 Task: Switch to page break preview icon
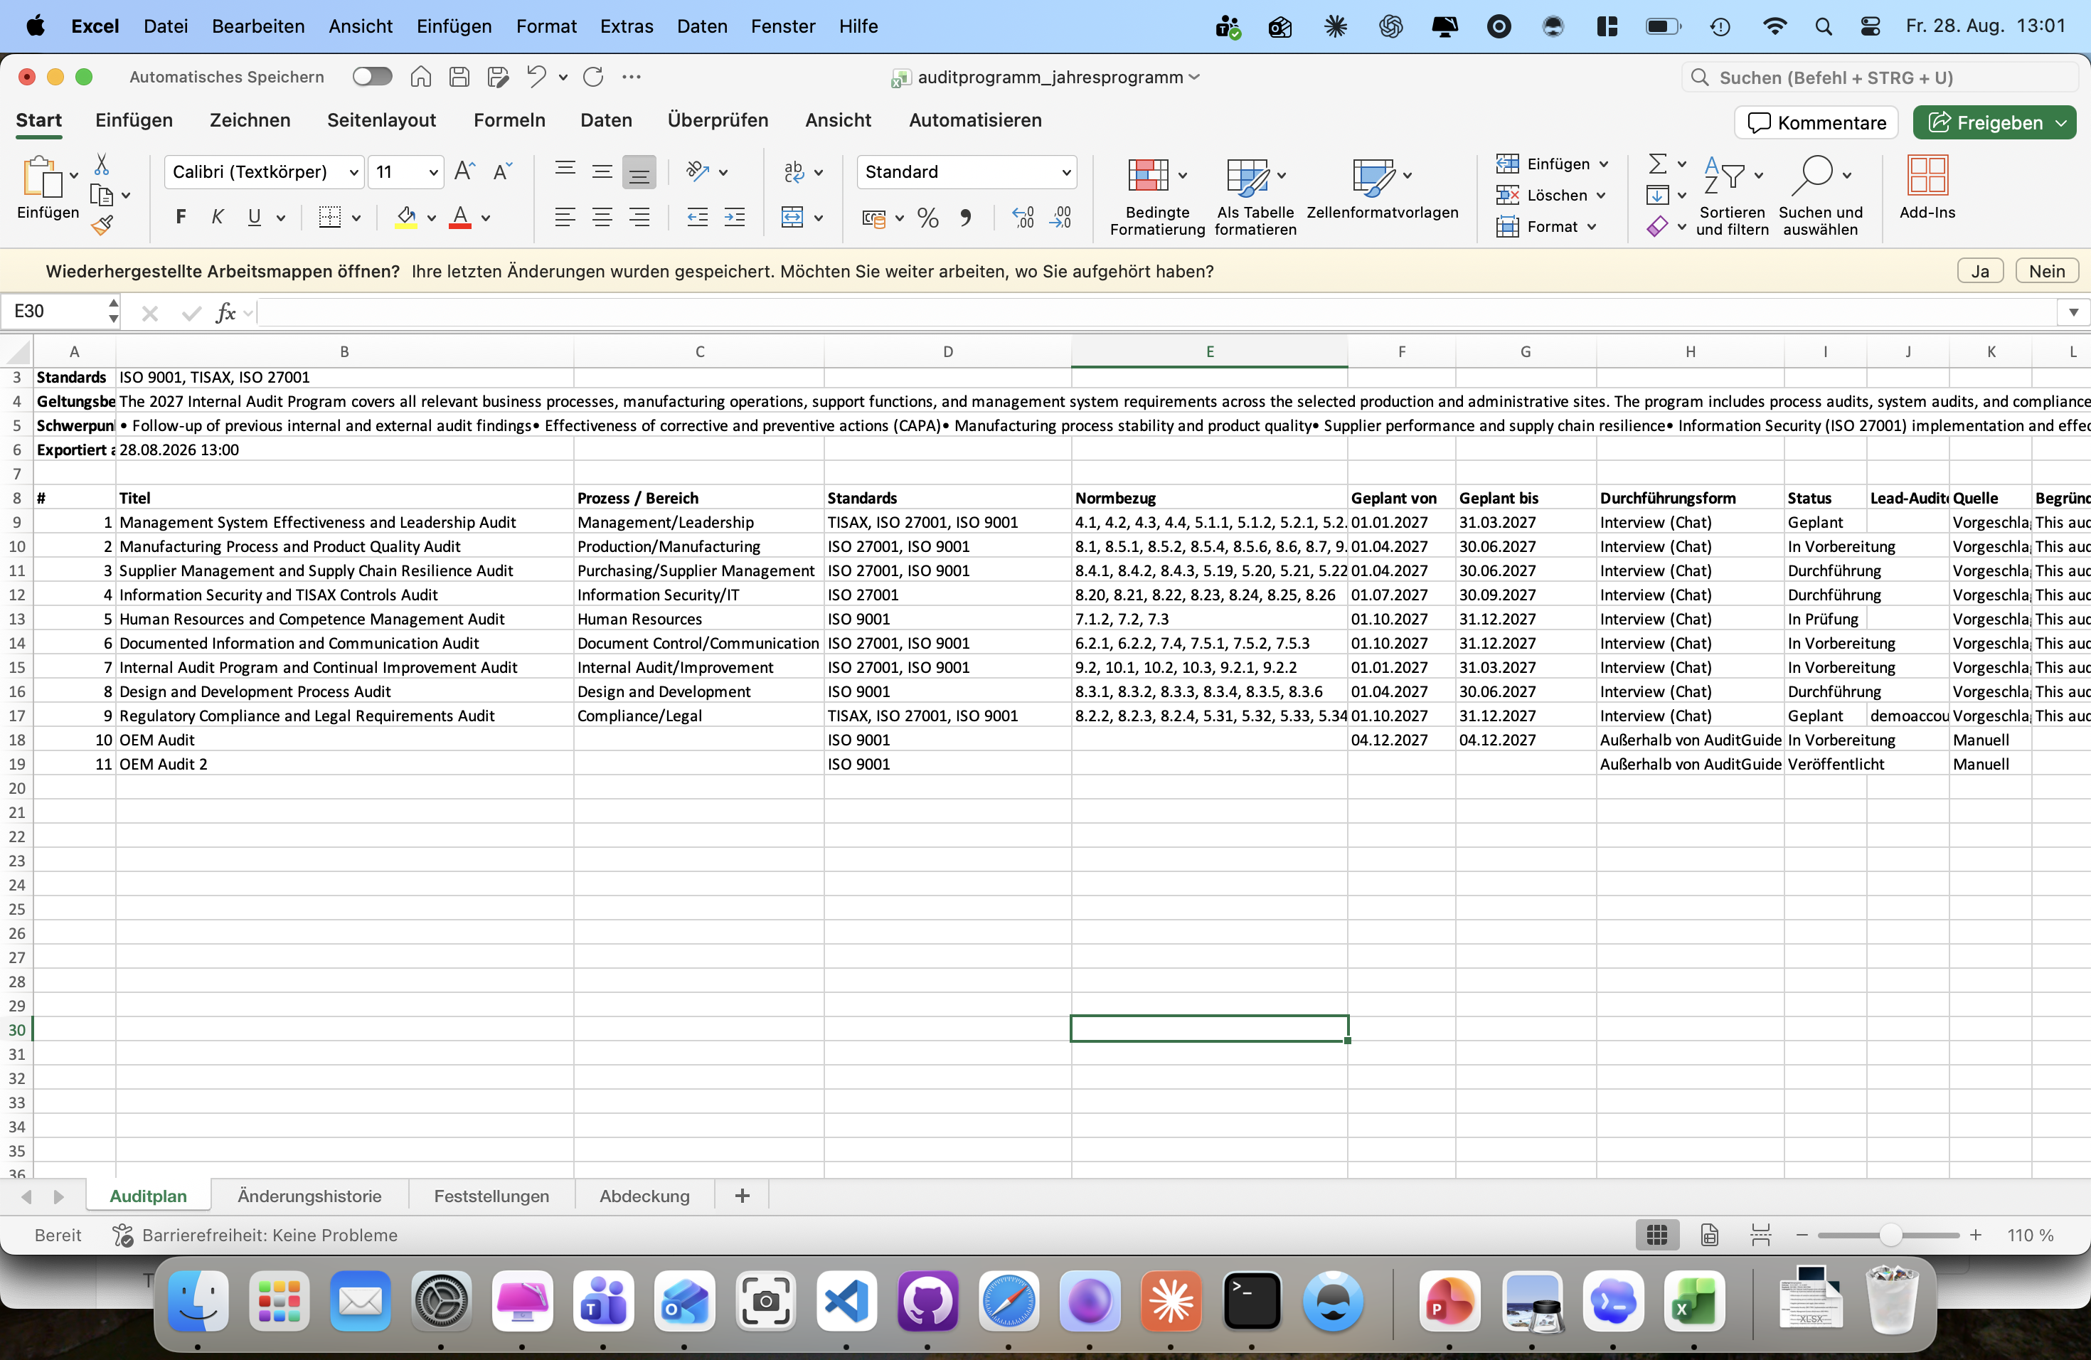click(1761, 1234)
